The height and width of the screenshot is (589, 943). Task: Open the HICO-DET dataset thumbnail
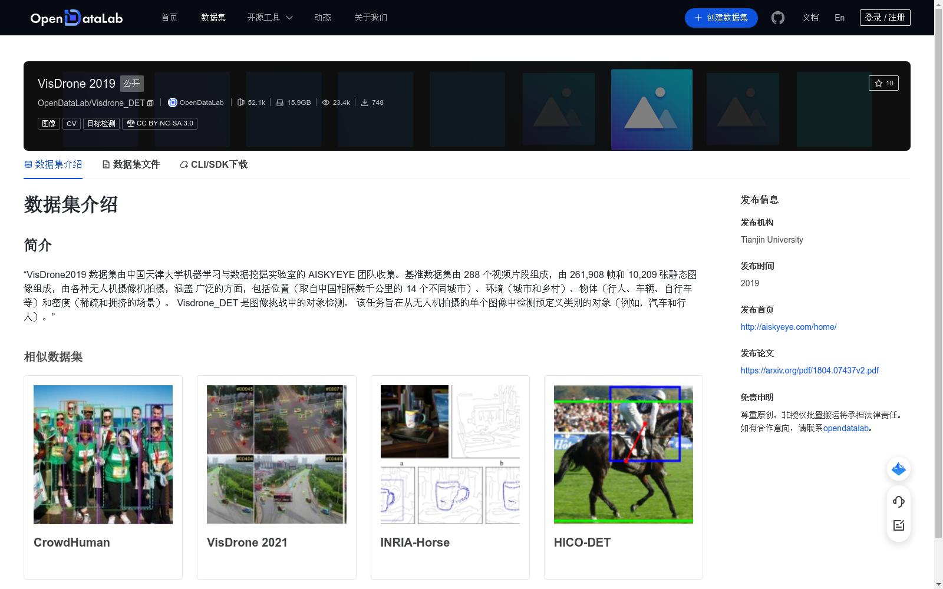coord(624,455)
